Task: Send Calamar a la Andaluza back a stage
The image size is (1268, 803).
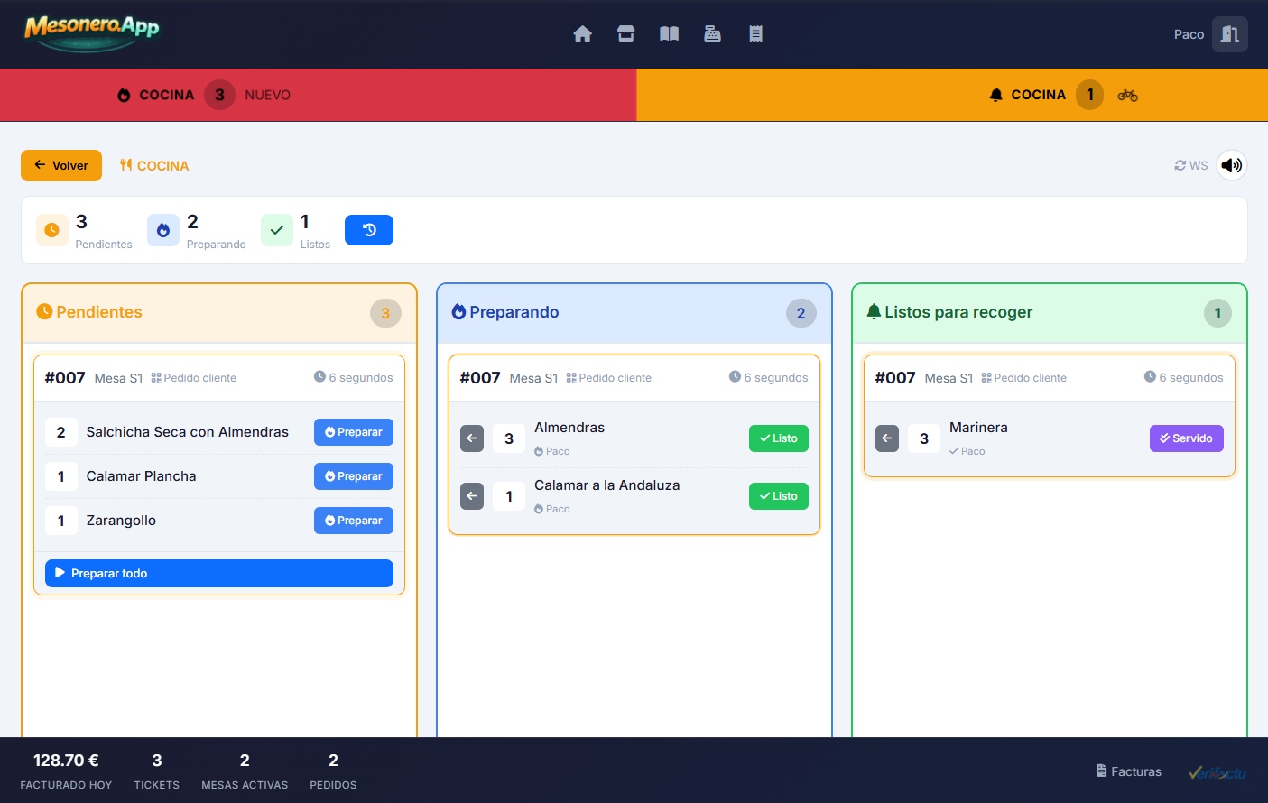Action: click(x=472, y=496)
